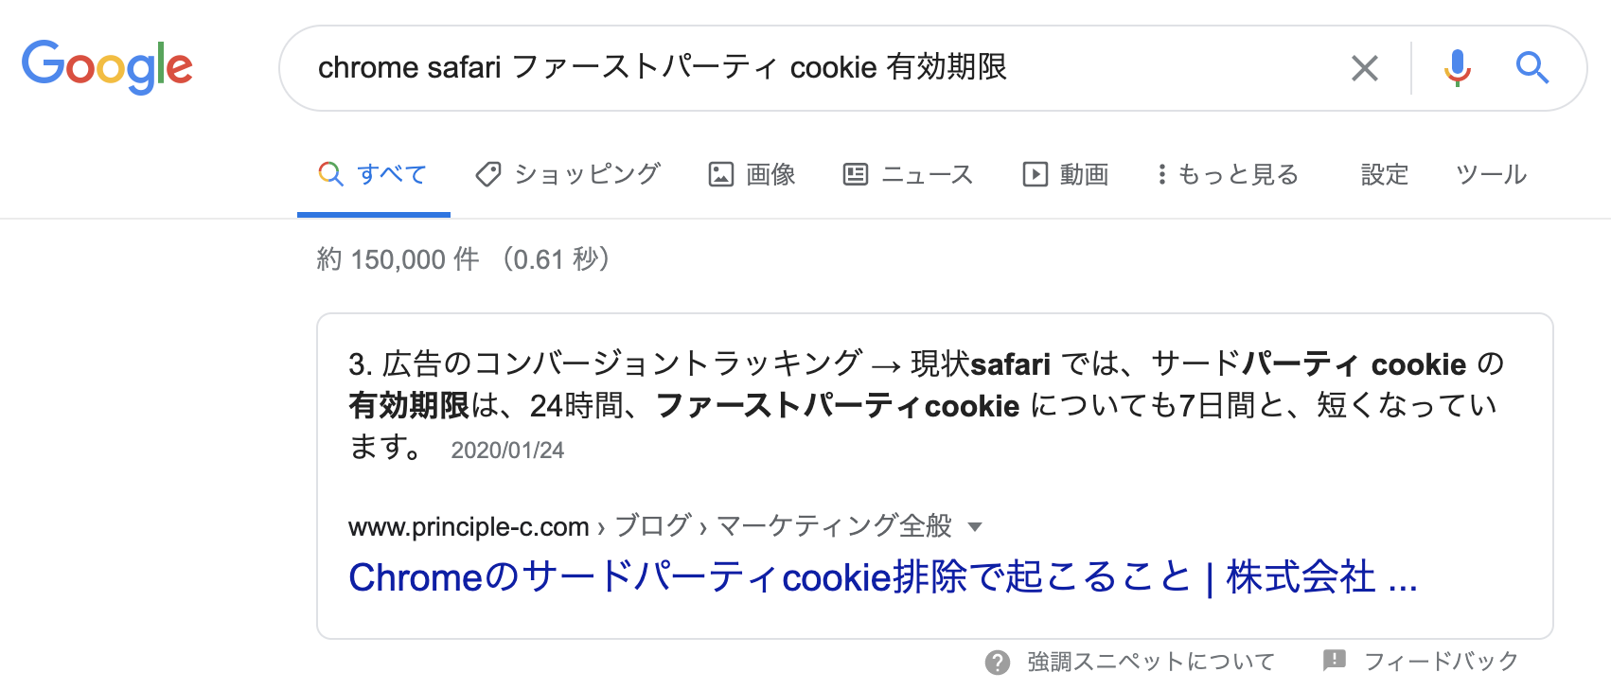Click the featured snippet help question icon
Image resolution: width=1611 pixels, height=690 pixels.
point(997,662)
